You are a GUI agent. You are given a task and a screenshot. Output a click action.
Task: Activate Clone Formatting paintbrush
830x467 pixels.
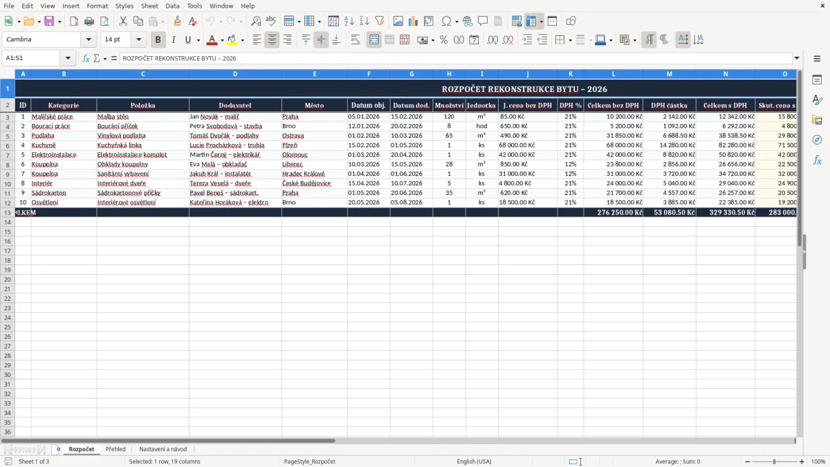point(177,21)
